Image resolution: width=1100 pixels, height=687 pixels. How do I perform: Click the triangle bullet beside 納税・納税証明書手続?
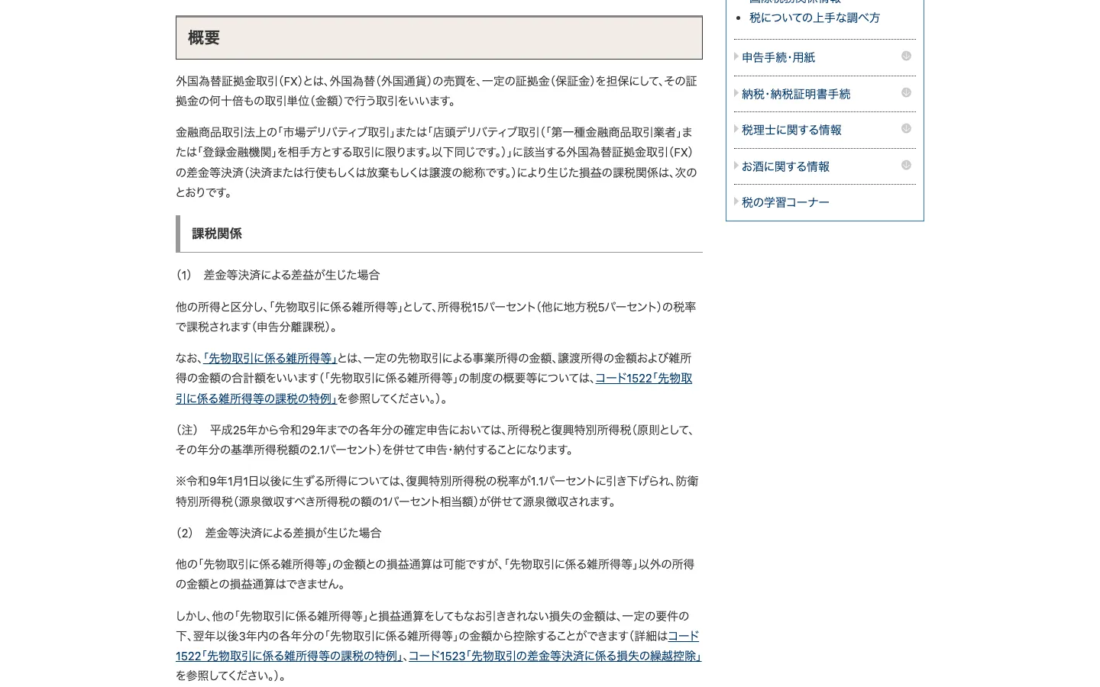click(736, 93)
